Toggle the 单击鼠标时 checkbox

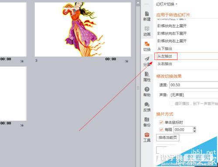click(161, 123)
